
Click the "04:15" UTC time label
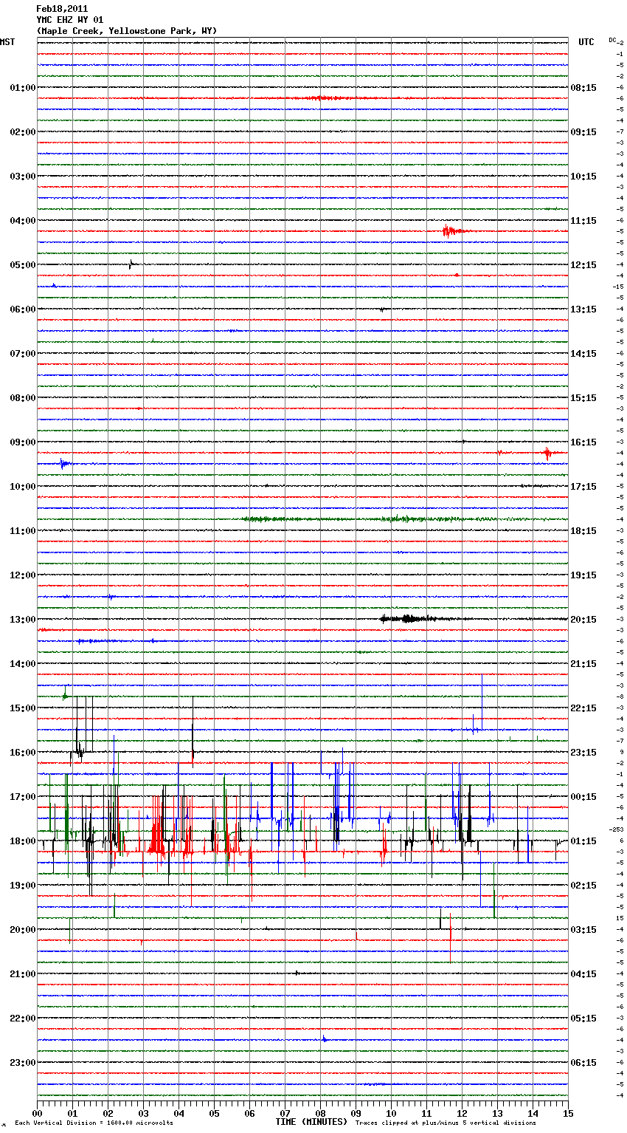point(583,974)
